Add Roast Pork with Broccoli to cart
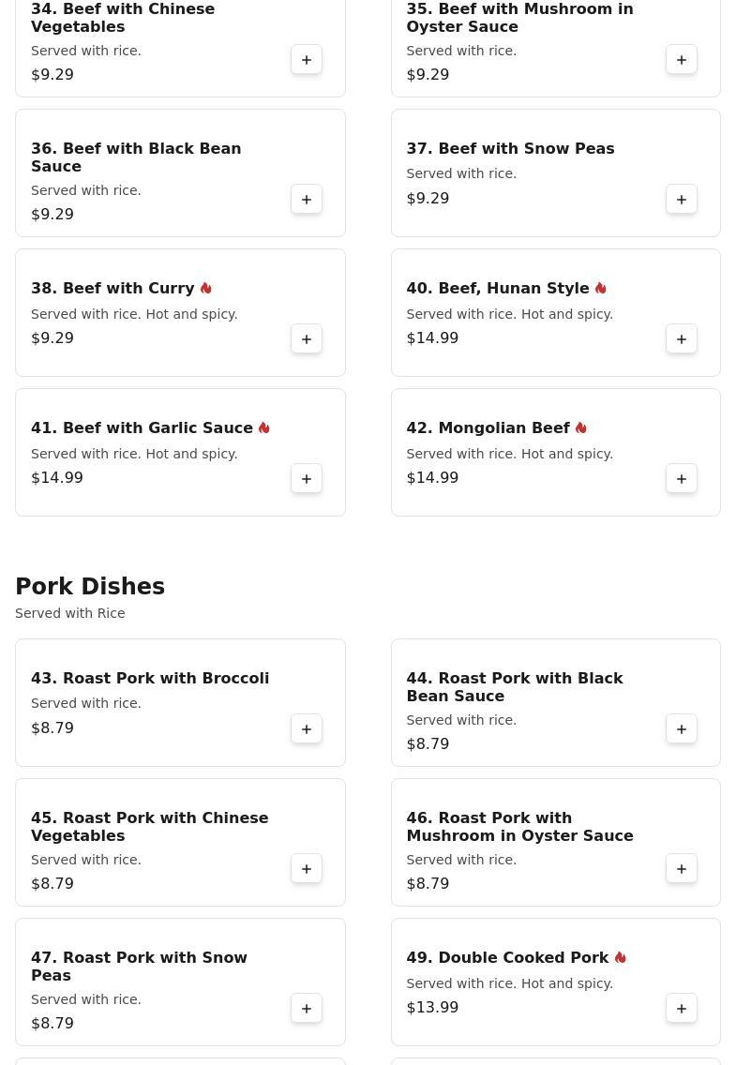This screenshot has width=736, height=1065. pyautogui.click(x=307, y=729)
